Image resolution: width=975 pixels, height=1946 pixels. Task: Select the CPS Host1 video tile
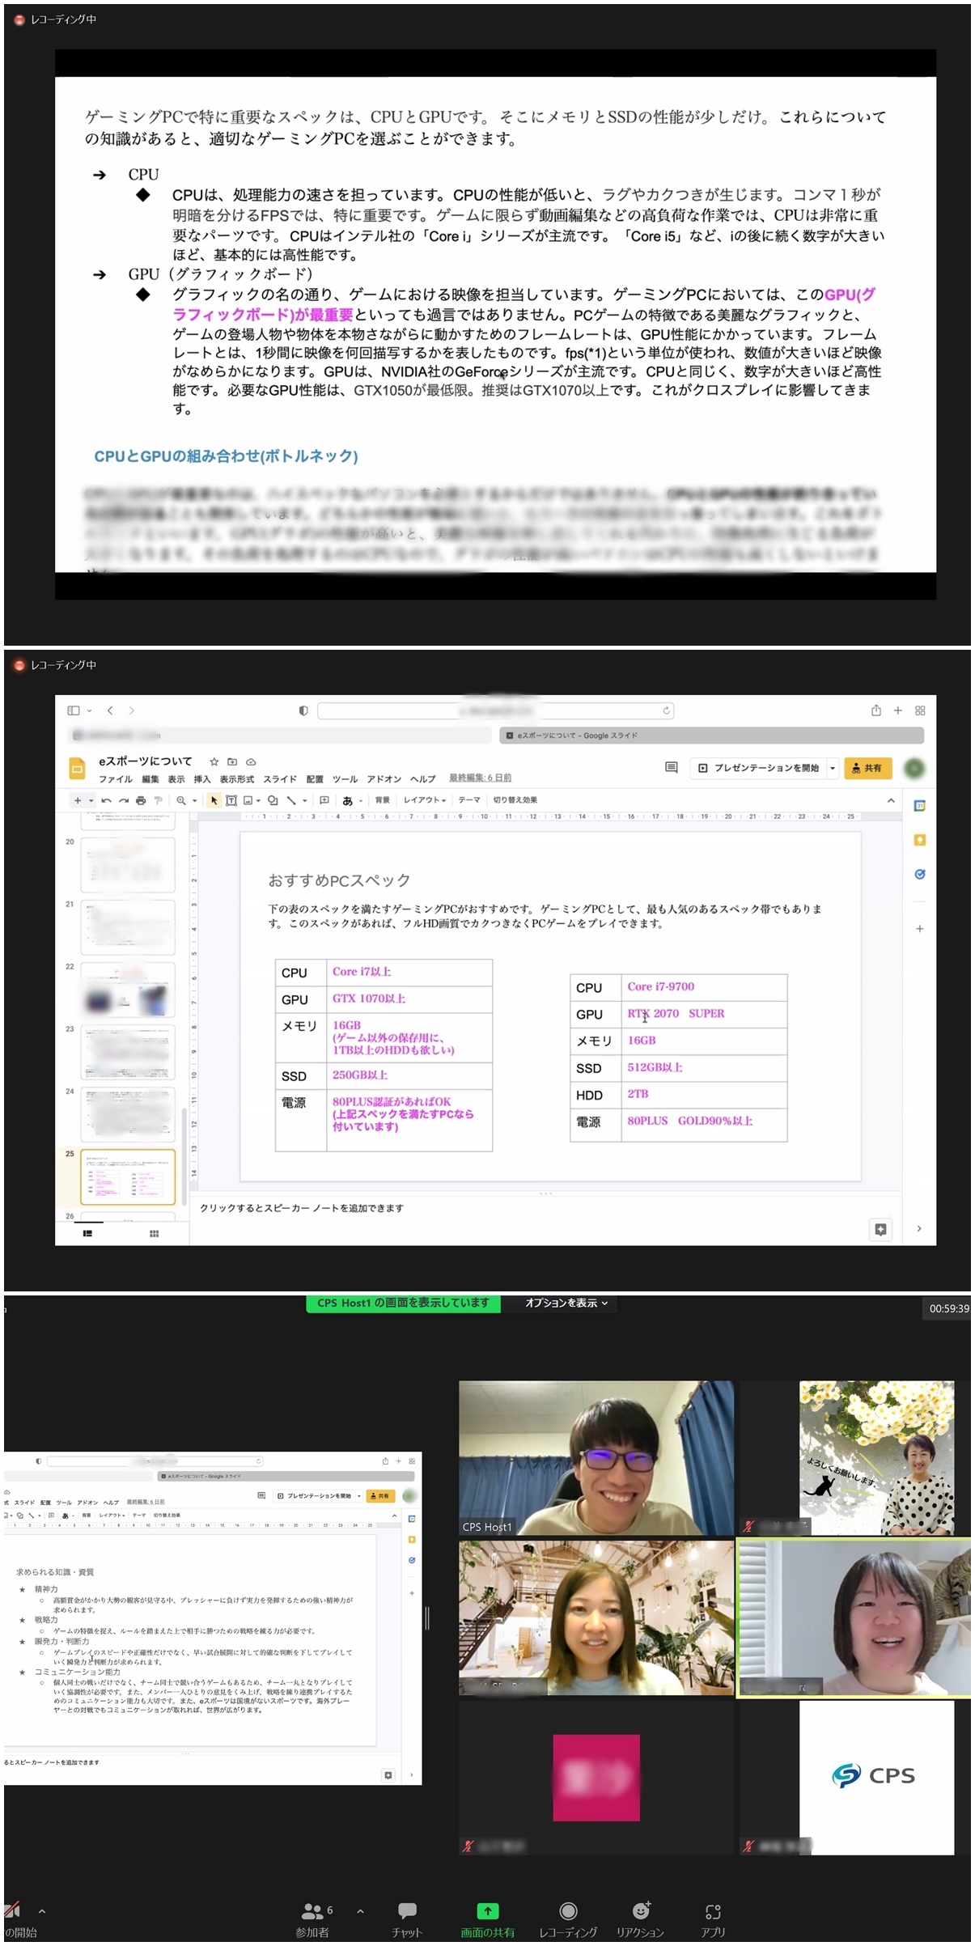pos(596,1457)
